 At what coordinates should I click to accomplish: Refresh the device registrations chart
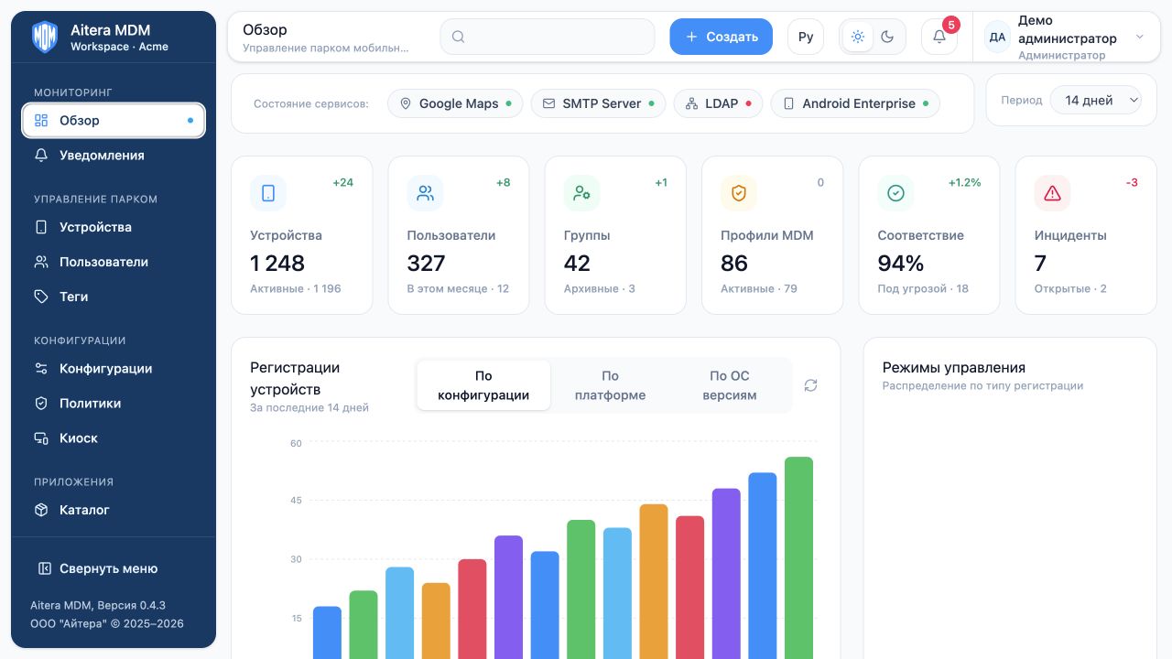810,385
